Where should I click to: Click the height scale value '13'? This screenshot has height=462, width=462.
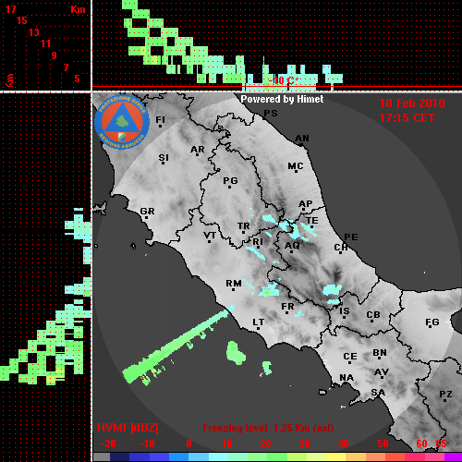[x=34, y=32]
